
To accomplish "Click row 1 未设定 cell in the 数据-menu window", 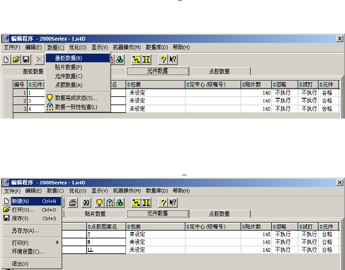I will click(156, 93).
